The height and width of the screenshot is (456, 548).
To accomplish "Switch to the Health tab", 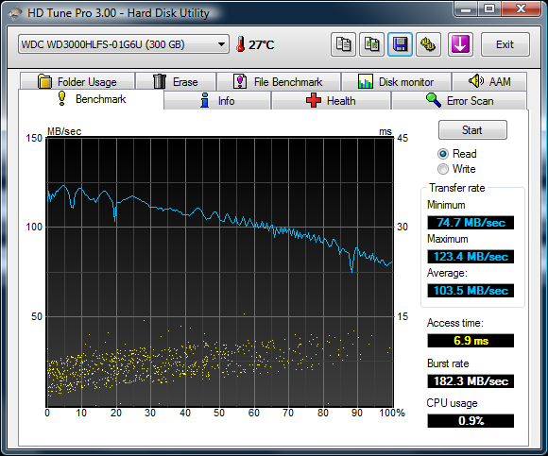I will tap(331, 101).
